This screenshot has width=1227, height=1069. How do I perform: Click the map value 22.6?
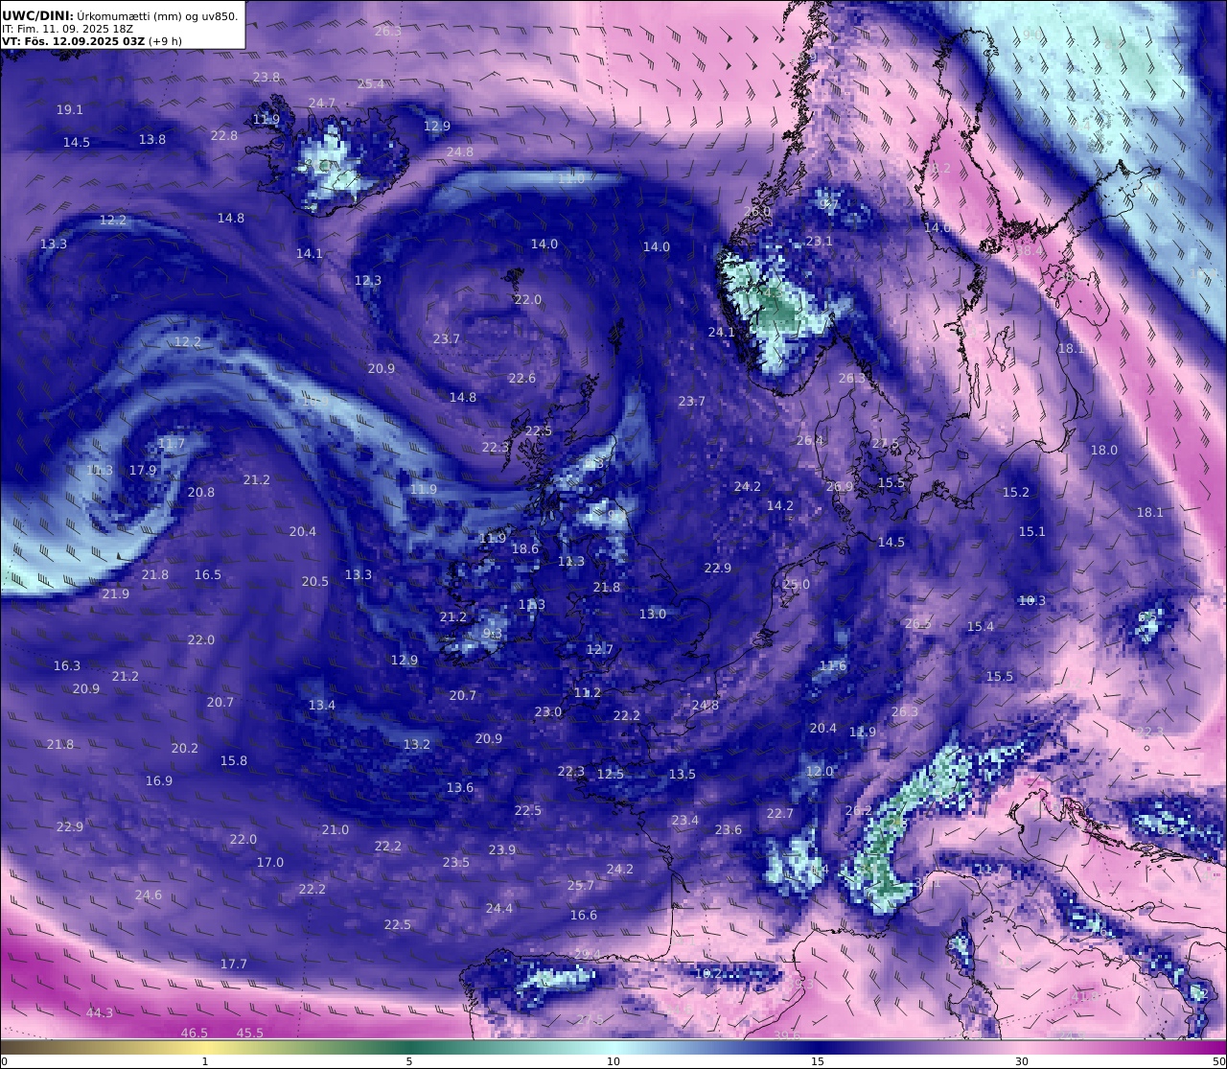pyautogui.click(x=521, y=379)
